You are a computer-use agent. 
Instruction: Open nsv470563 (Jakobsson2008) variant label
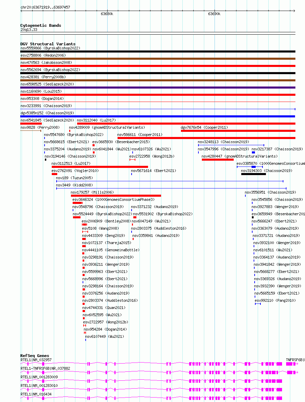46,62
